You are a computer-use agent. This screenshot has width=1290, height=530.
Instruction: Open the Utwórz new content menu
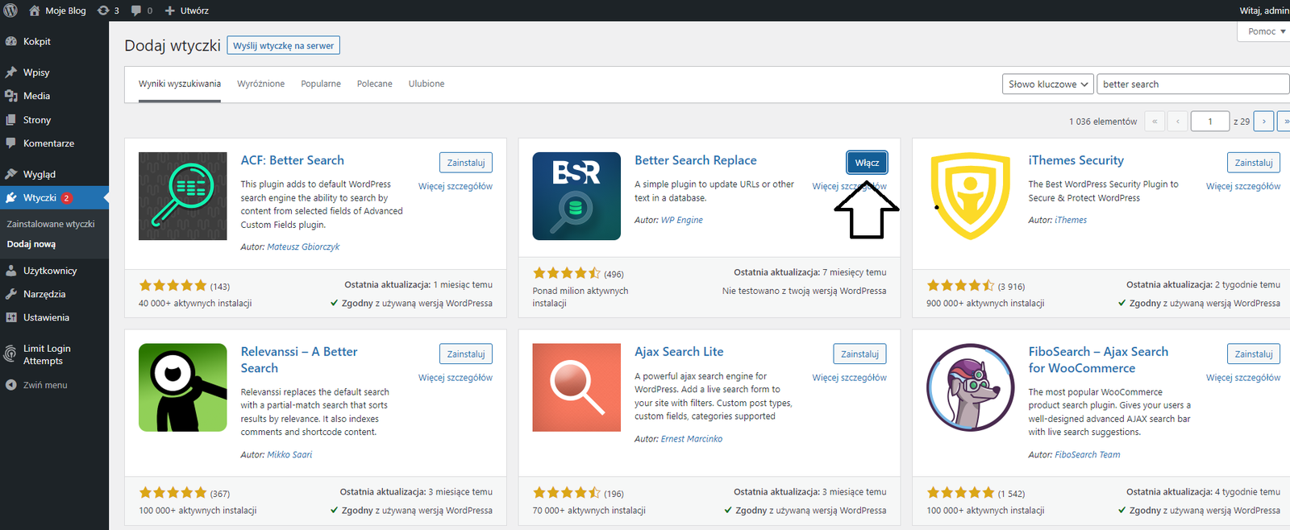point(186,10)
